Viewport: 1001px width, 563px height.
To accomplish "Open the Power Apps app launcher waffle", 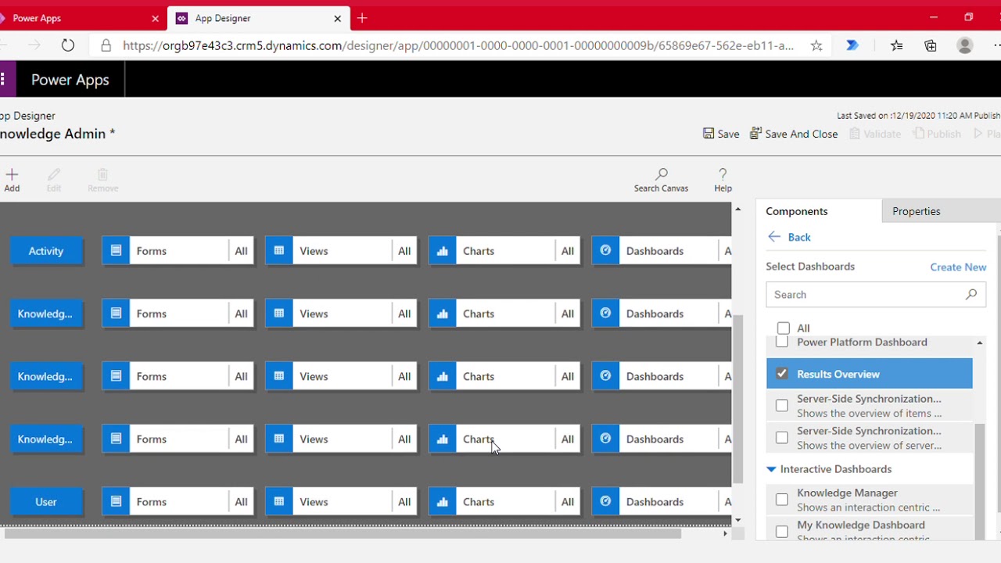I will click(3, 79).
